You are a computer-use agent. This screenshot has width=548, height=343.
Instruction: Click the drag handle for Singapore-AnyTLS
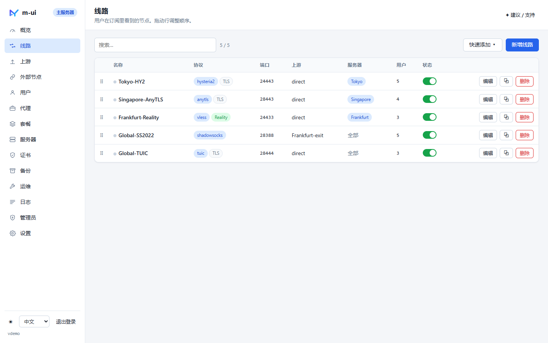pyautogui.click(x=102, y=99)
